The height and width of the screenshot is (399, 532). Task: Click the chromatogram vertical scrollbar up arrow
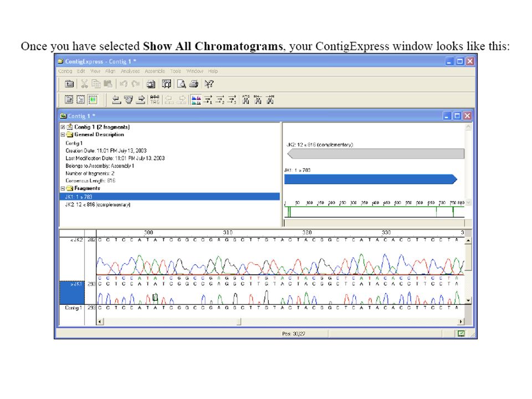click(x=468, y=241)
